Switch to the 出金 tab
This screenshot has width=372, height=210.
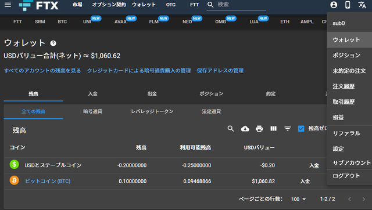coord(152,94)
